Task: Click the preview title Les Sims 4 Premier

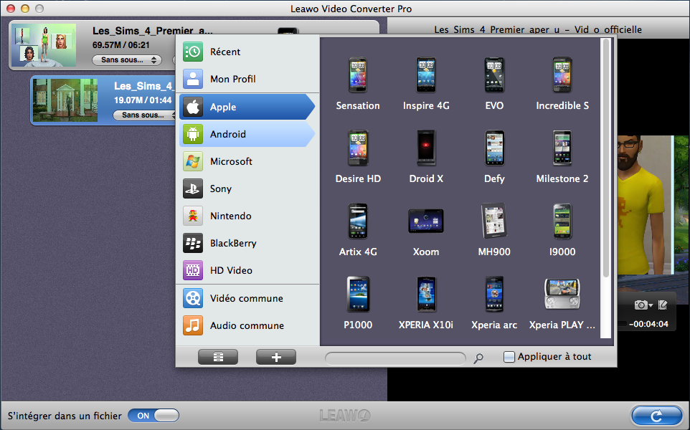Action: [538, 29]
